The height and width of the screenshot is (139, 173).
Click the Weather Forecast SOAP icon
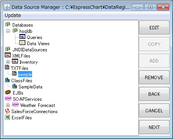point(15,105)
